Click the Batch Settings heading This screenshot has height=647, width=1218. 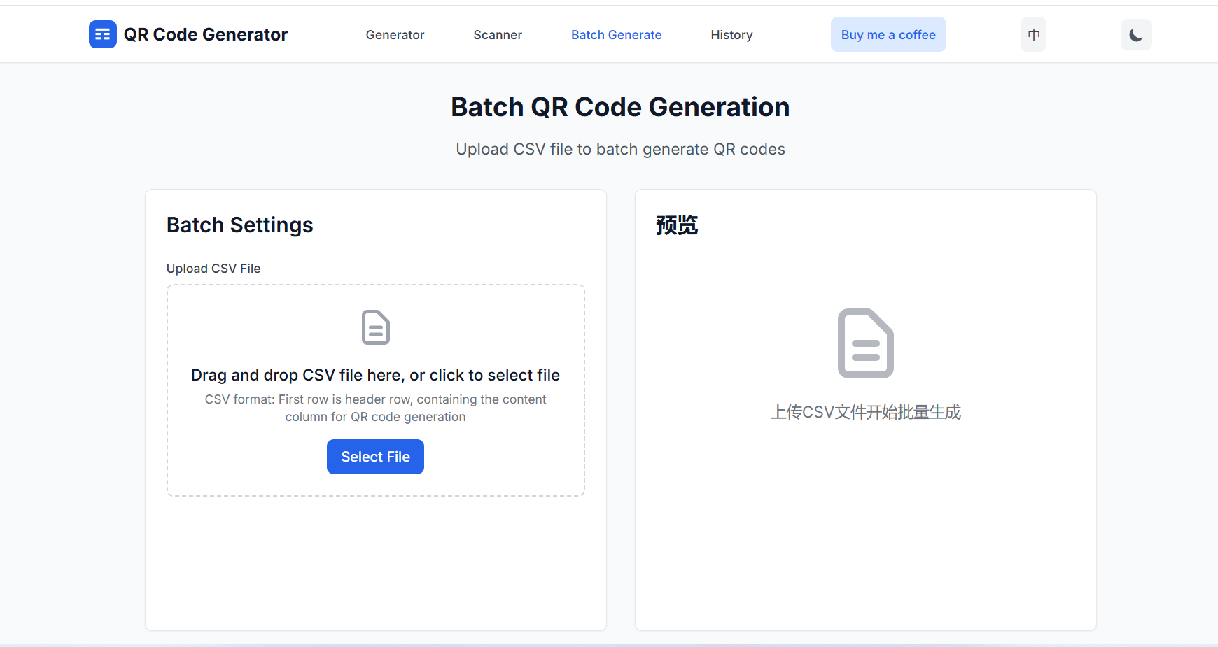coord(239,225)
